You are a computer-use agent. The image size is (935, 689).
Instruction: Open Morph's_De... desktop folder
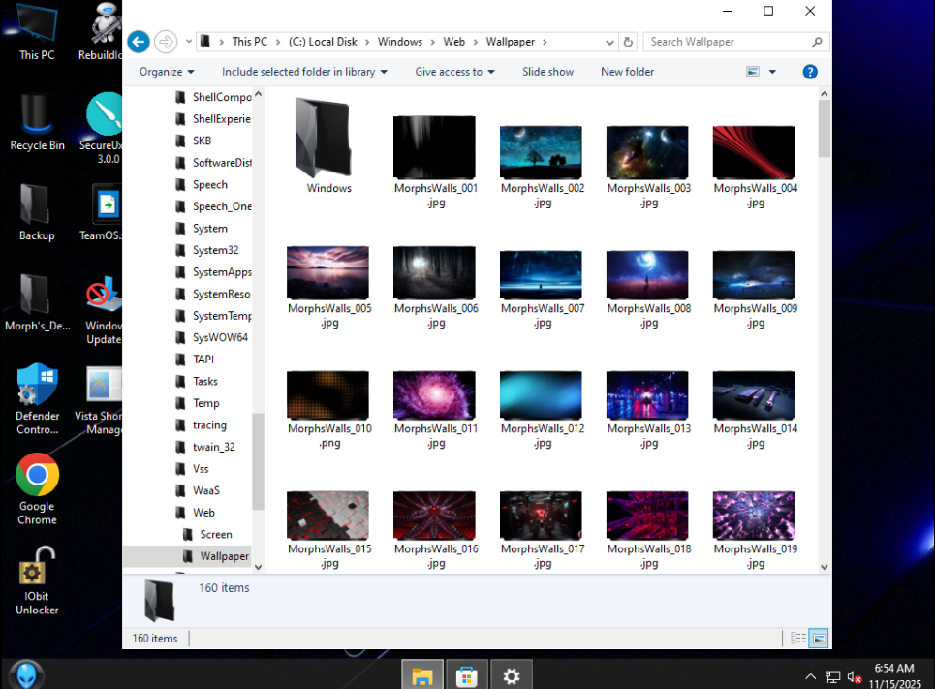tap(37, 302)
